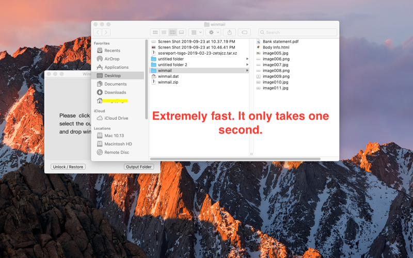Go forward with the right chevron
This screenshot has width=413, height=258.
pos(106,33)
